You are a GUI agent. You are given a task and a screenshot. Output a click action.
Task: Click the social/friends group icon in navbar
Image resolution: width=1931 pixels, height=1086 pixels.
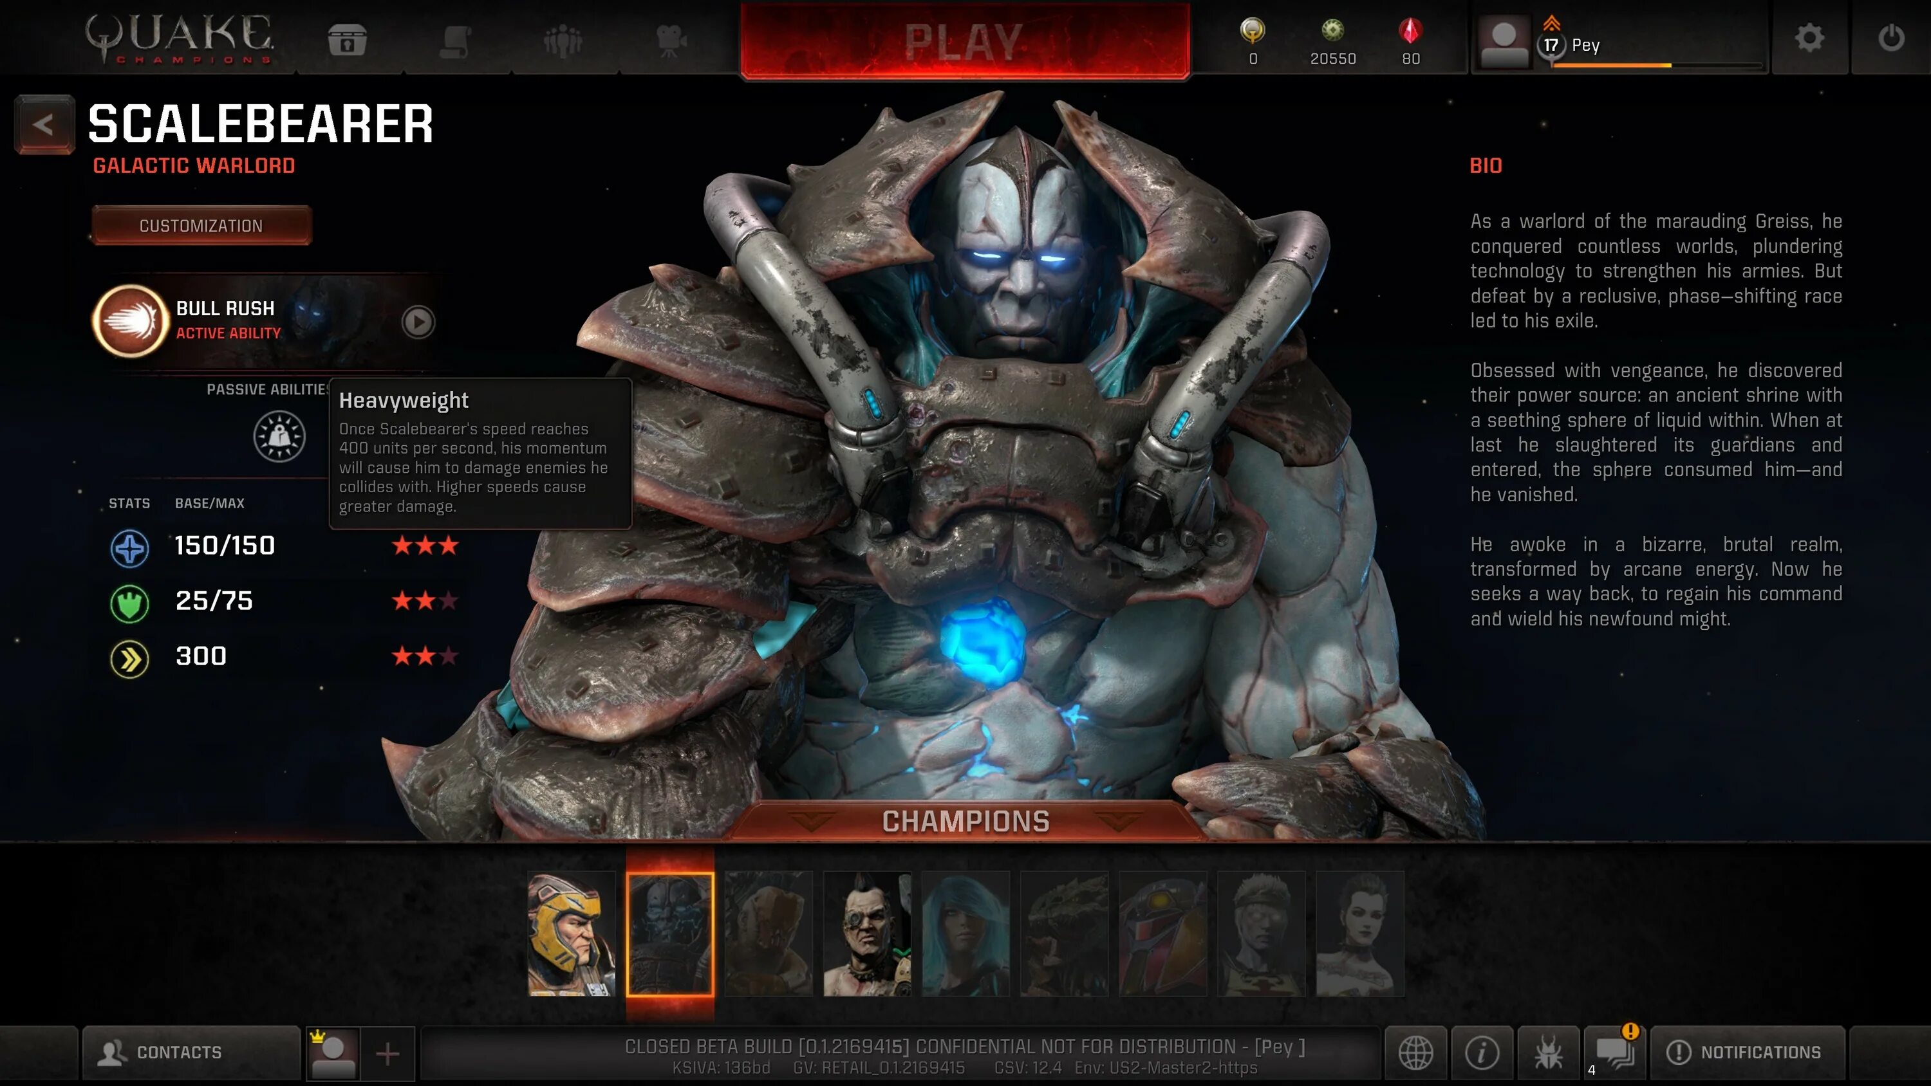click(x=560, y=40)
